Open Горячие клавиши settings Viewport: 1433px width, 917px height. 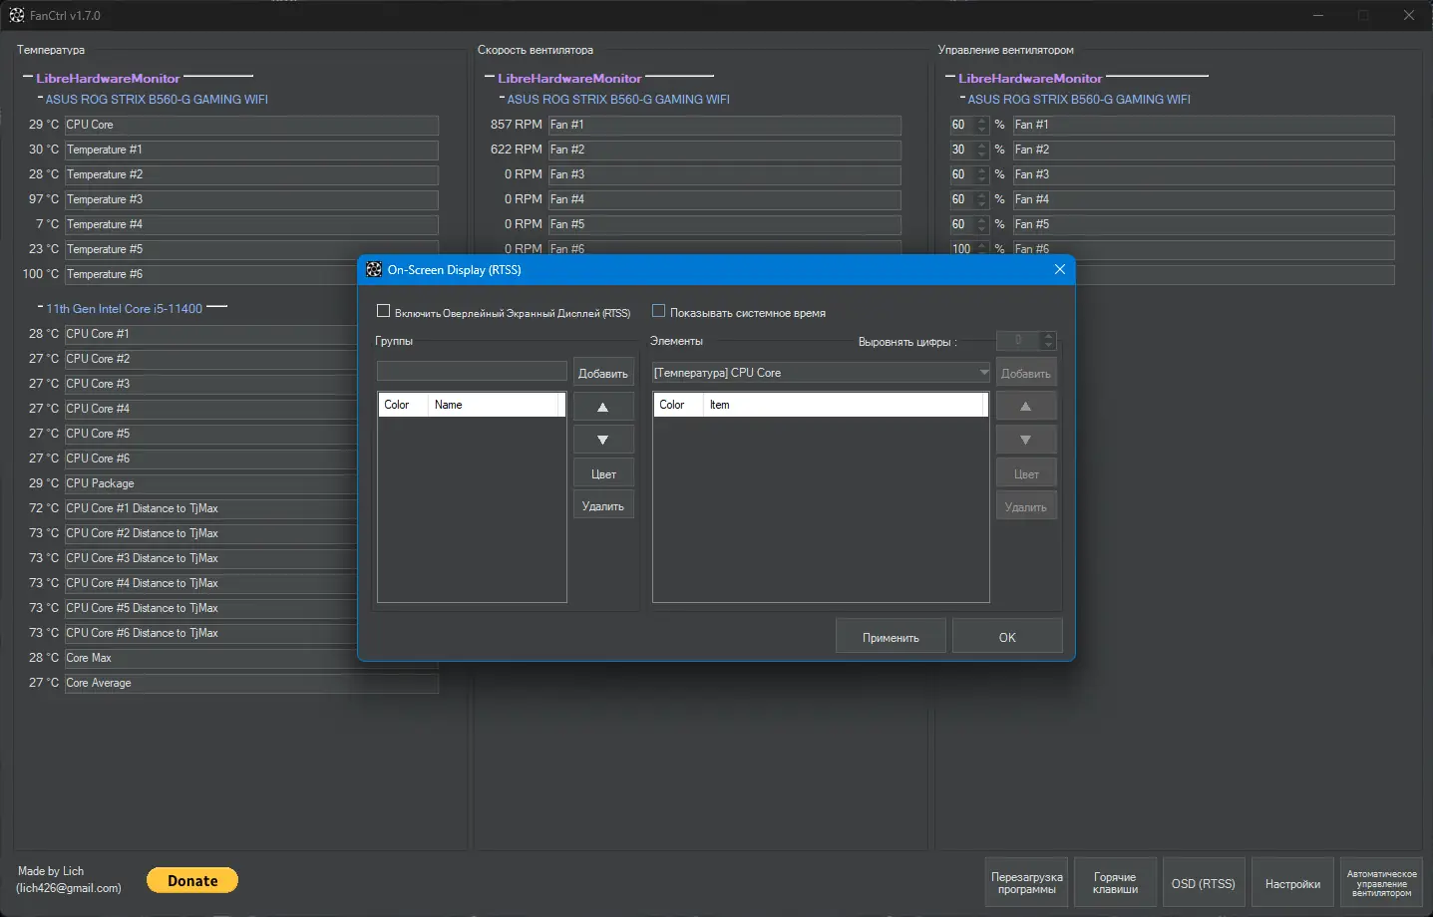[x=1115, y=883]
